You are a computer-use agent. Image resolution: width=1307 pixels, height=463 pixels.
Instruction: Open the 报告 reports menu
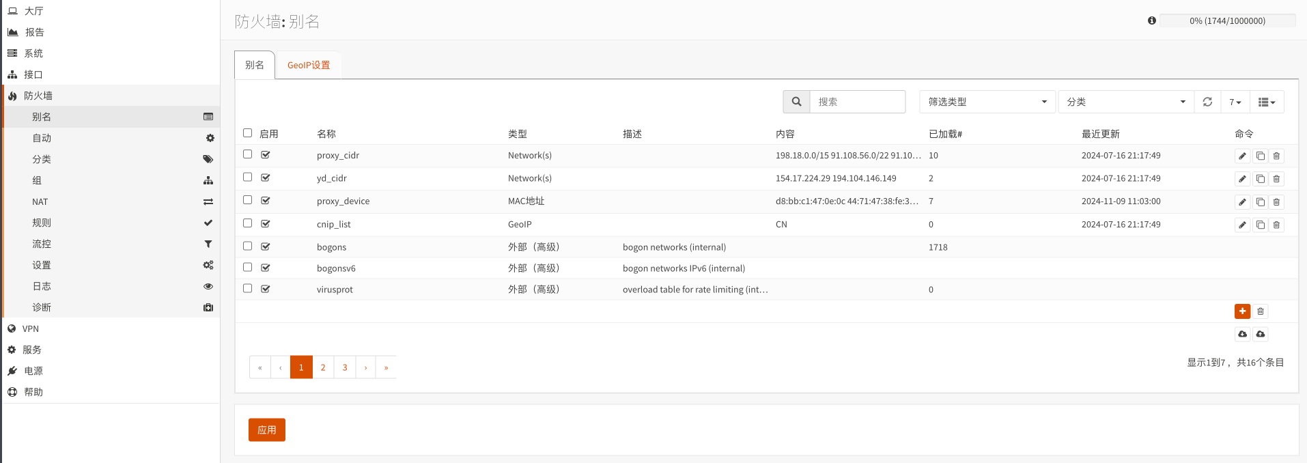click(111, 32)
